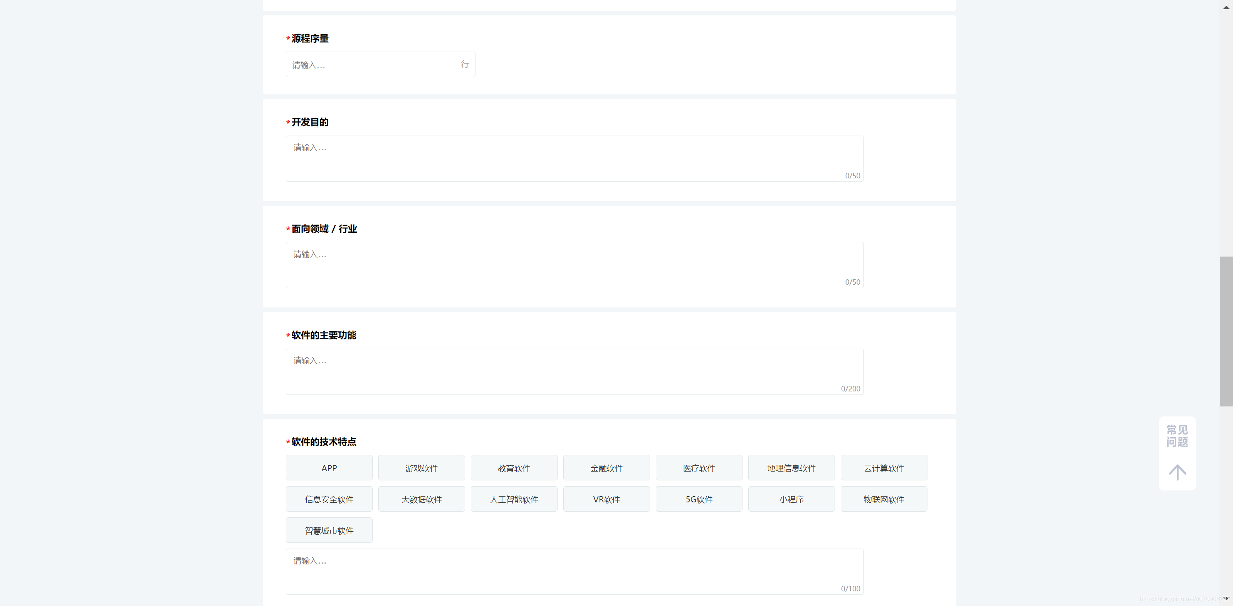Select the 医疗软件 tag

[x=698, y=468]
